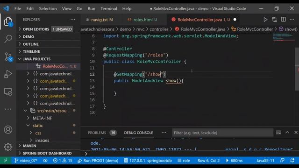Screen dimensions: 299x168
Task: Click the 680ms status bar item
Action: [234, 161]
